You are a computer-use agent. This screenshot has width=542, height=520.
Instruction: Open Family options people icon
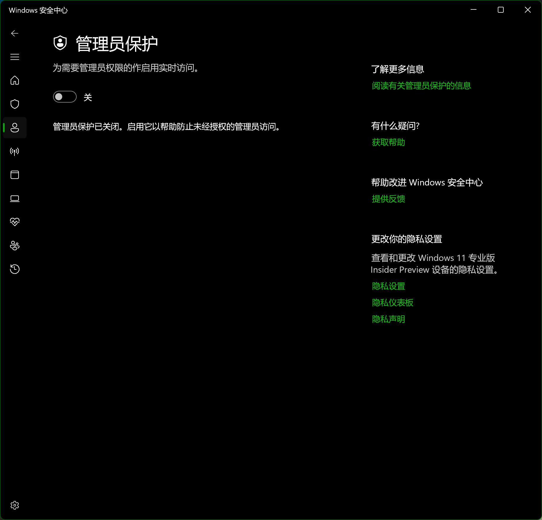pyautogui.click(x=15, y=246)
